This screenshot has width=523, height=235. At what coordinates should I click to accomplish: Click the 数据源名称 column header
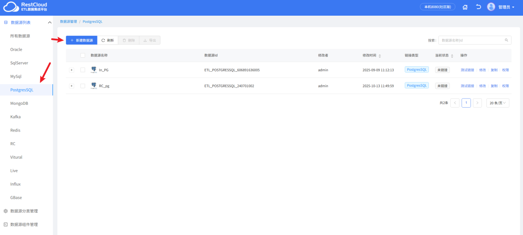tap(99, 56)
